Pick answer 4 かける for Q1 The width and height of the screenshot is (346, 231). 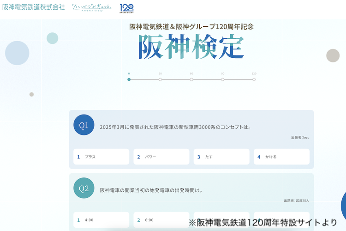[281, 157]
